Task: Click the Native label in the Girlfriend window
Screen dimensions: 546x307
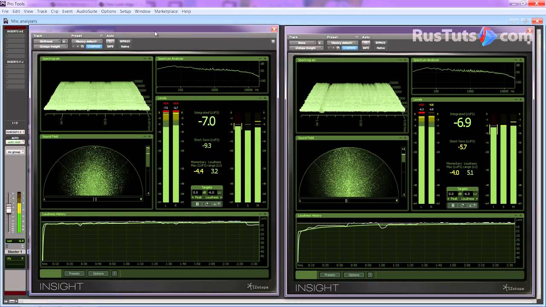Action: point(125,46)
